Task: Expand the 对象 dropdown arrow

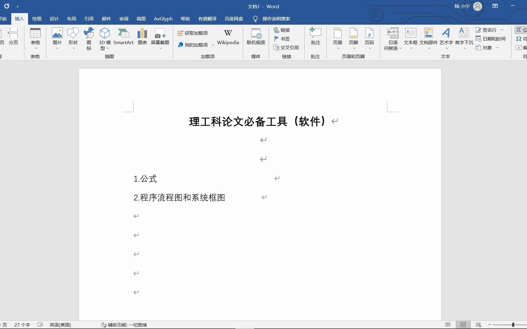Action: click(497, 48)
